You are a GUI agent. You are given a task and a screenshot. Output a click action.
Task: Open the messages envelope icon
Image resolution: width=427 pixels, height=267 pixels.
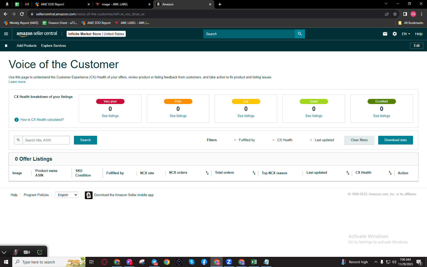point(385,34)
